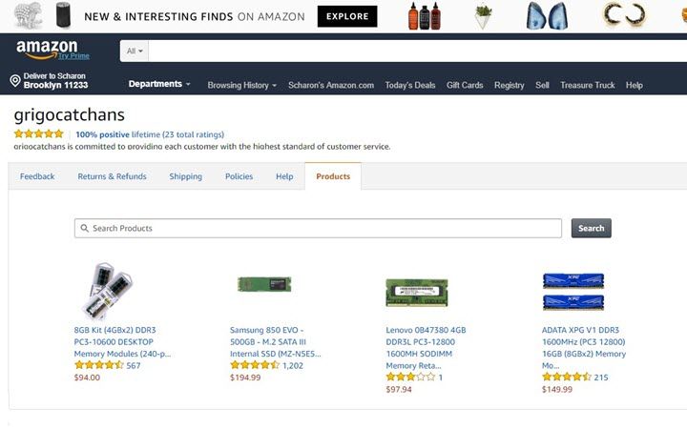The height and width of the screenshot is (429, 687).
Task: Click the seller's five-star rating icons
Action: coord(39,134)
